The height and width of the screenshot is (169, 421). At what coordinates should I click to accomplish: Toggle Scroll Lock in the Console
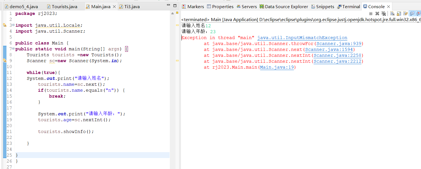pyautogui.click(x=399, y=13)
